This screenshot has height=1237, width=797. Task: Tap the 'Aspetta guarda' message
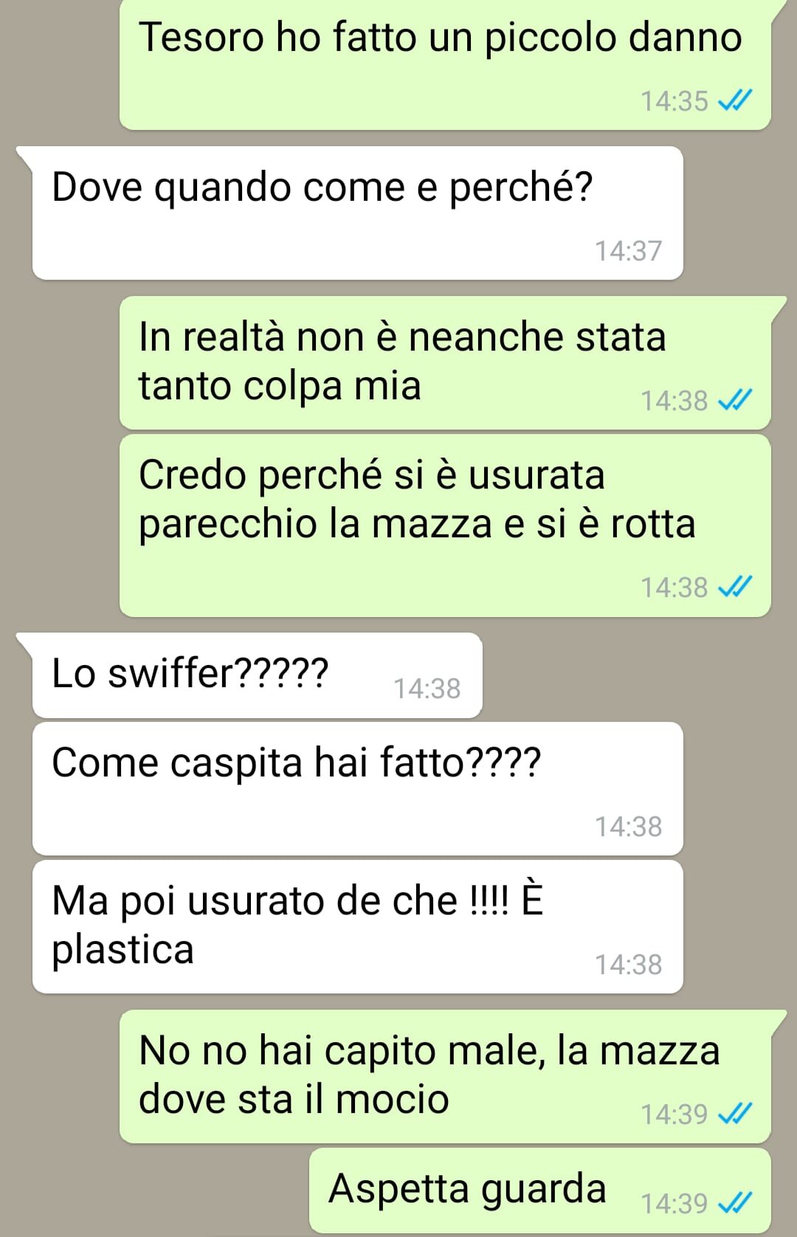click(540, 1191)
